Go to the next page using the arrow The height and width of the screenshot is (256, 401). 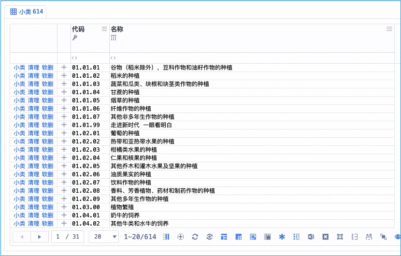(x=40, y=237)
